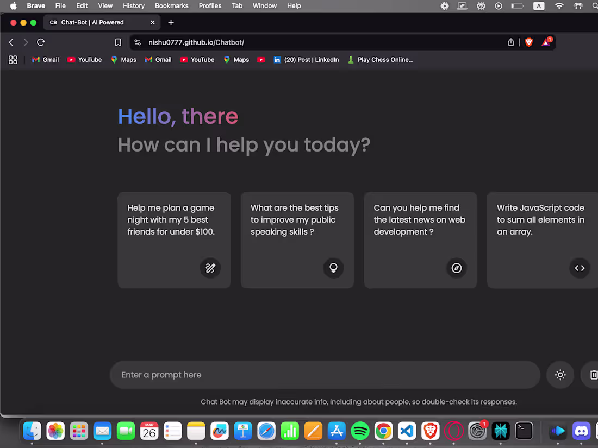
Task: Open the Bookmarks menu
Action: pos(171,6)
